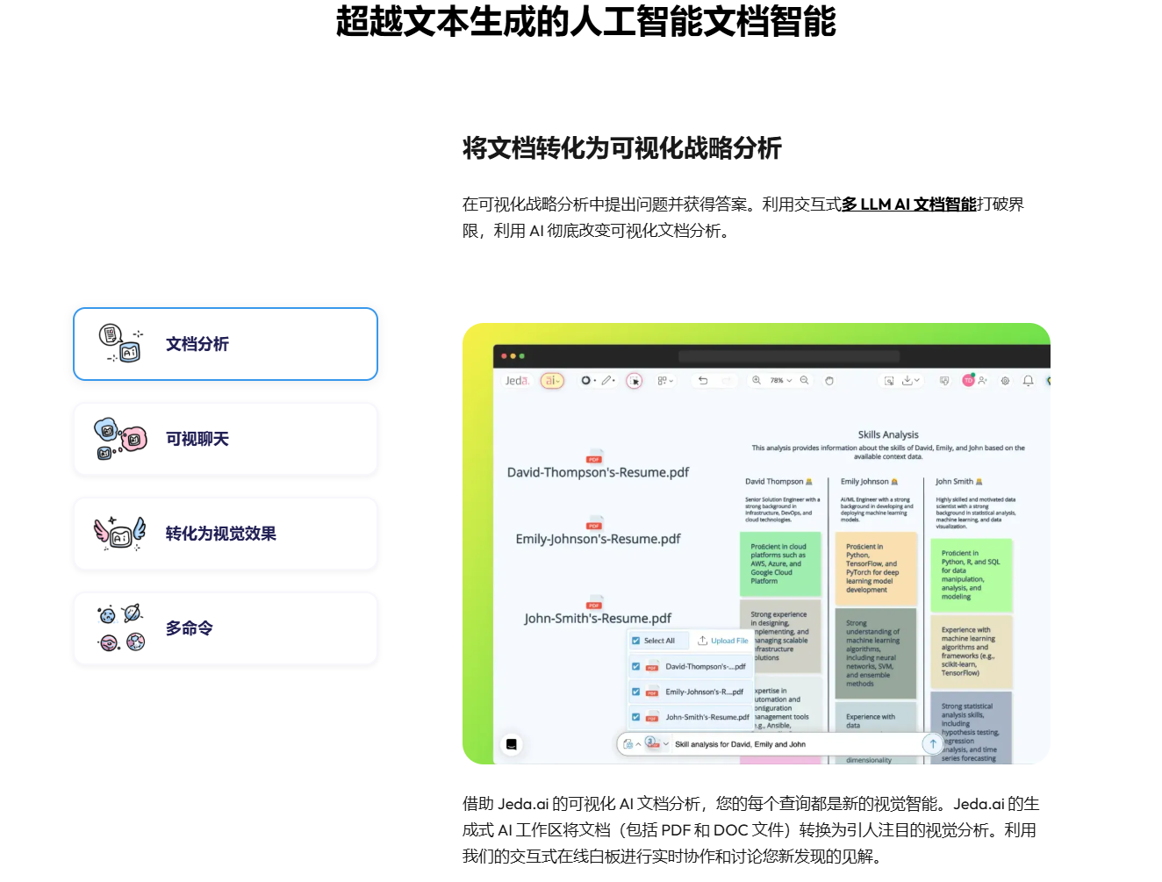This screenshot has width=1162, height=882.
Task: Uncheck the Emily-Johnson's pdf checkbox in file list
Action: (x=636, y=692)
